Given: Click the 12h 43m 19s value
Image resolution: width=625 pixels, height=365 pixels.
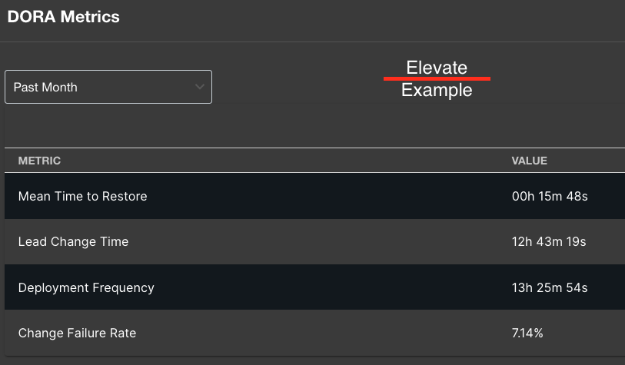Looking at the screenshot, I should click(x=549, y=241).
